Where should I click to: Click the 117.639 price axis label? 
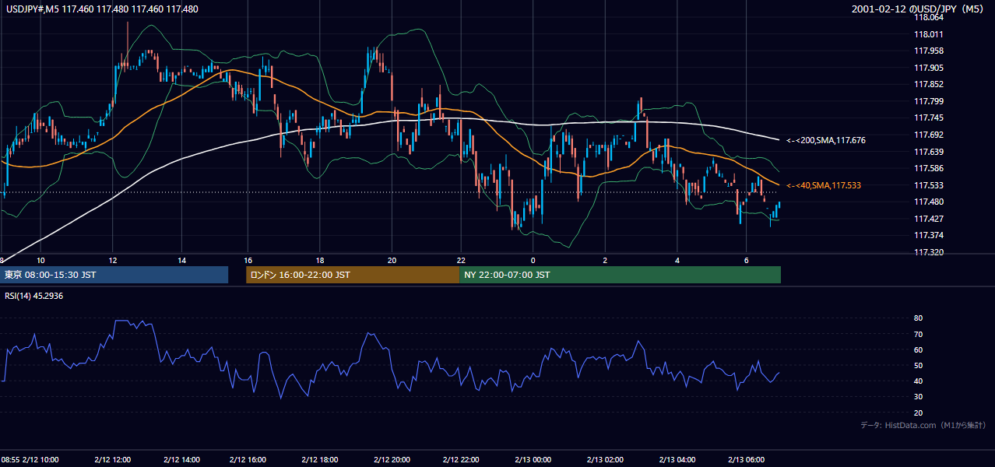pos(928,152)
